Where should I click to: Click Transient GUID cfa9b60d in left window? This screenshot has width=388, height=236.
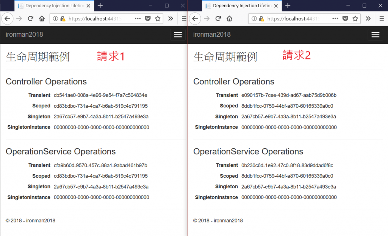click(100, 165)
